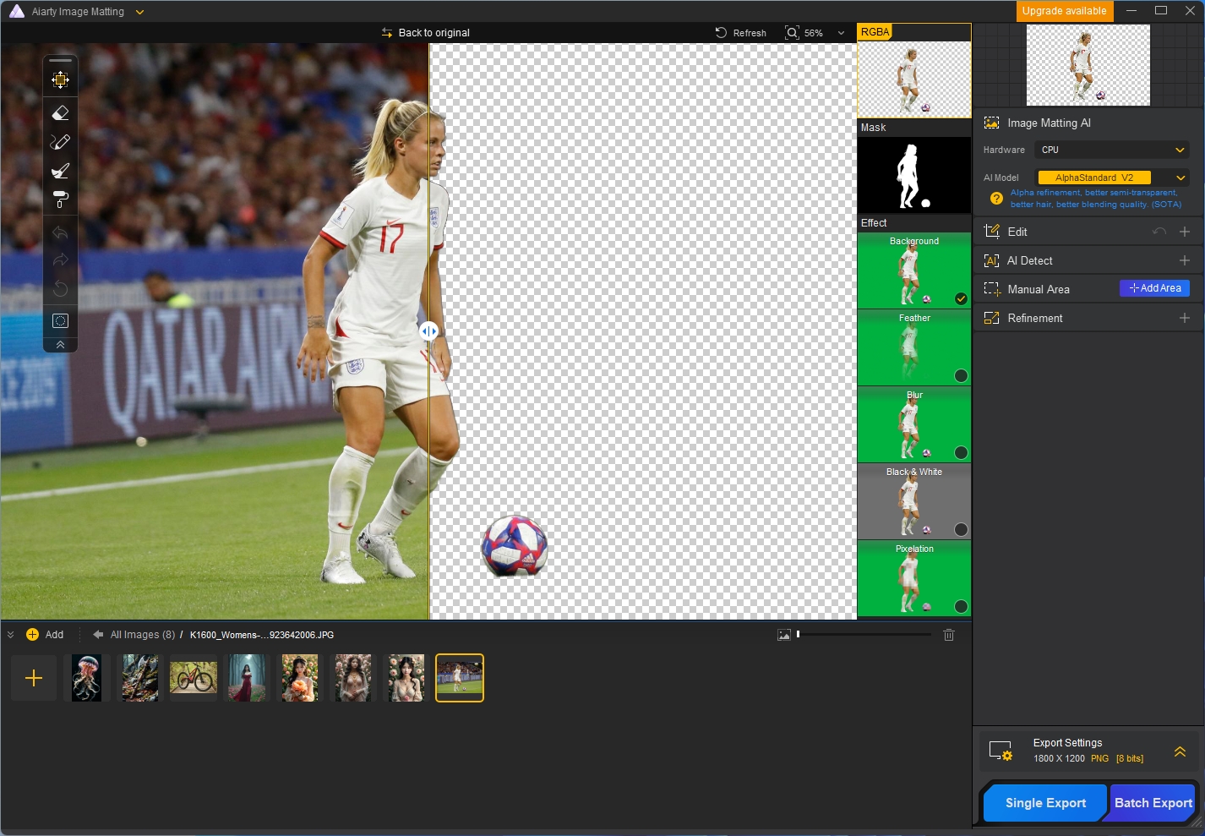The width and height of the screenshot is (1205, 836).
Task: Select the bicycle image thumbnail
Action: (194, 678)
